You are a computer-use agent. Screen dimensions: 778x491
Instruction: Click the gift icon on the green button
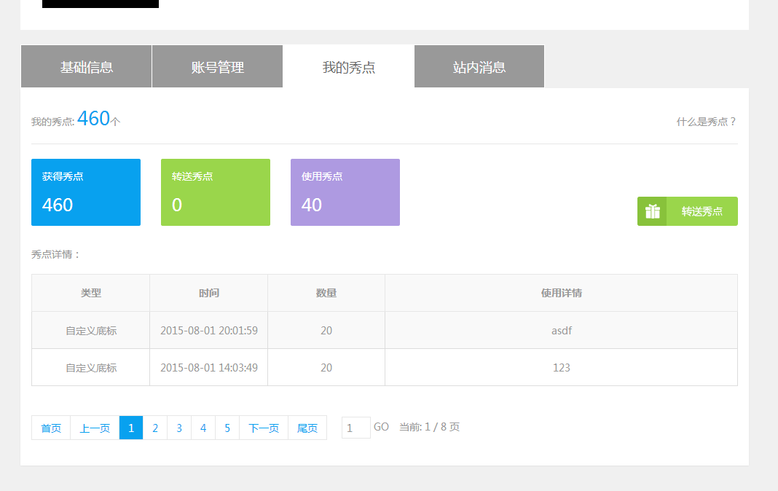click(652, 211)
